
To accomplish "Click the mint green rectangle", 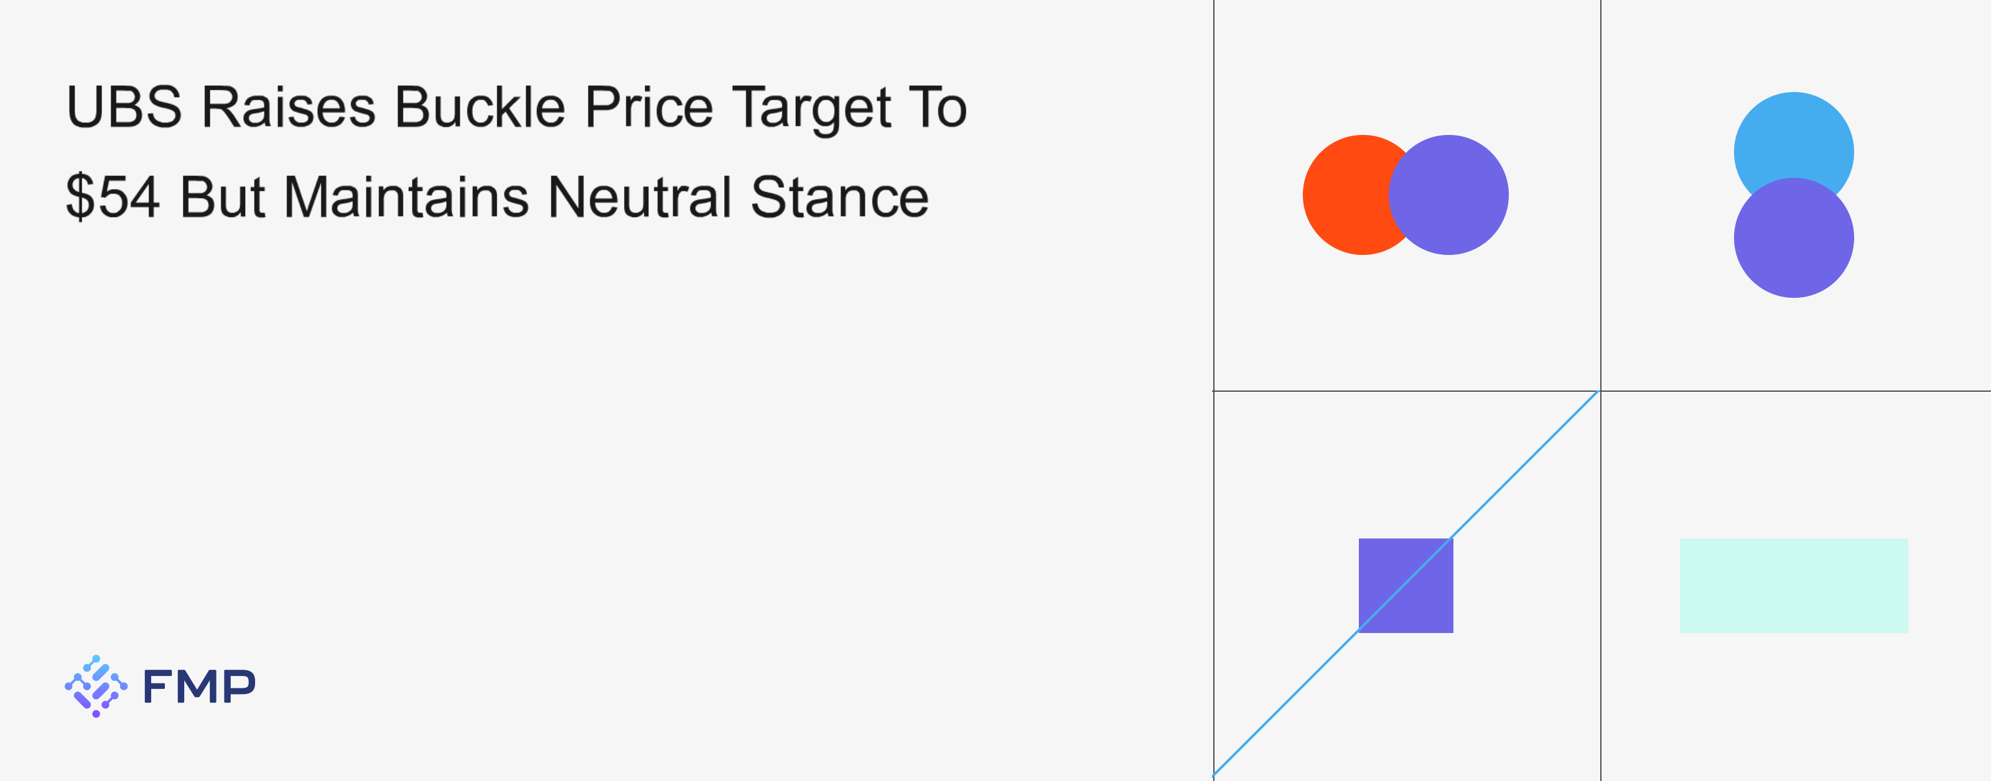I will (x=1793, y=586).
